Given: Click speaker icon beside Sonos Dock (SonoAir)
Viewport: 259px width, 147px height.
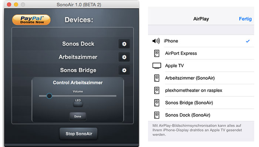Looking at the screenshot, I should (x=157, y=115).
